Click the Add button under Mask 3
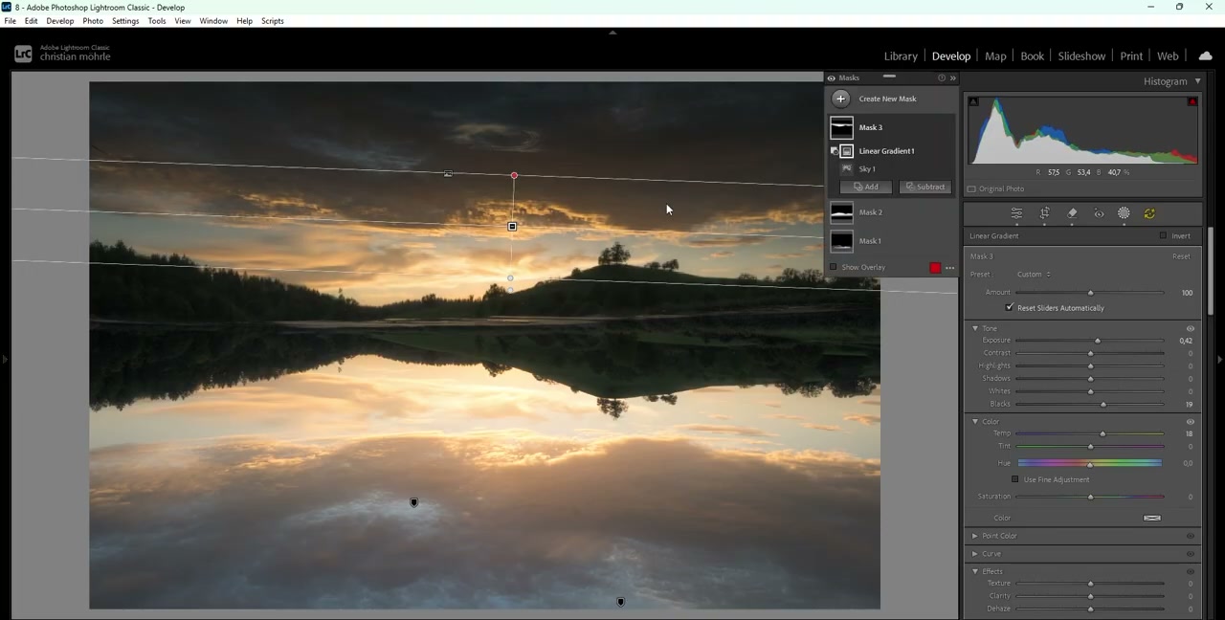This screenshot has height=620, width=1225. tap(866, 187)
